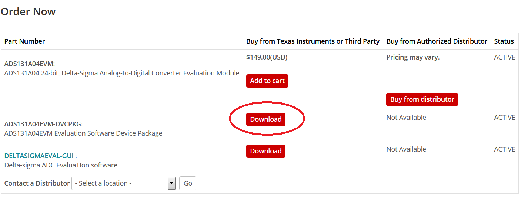Click Not Available in the ADS131A04EVM-DVCPKG row
The height and width of the screenshot is (200, 528).
406,118
